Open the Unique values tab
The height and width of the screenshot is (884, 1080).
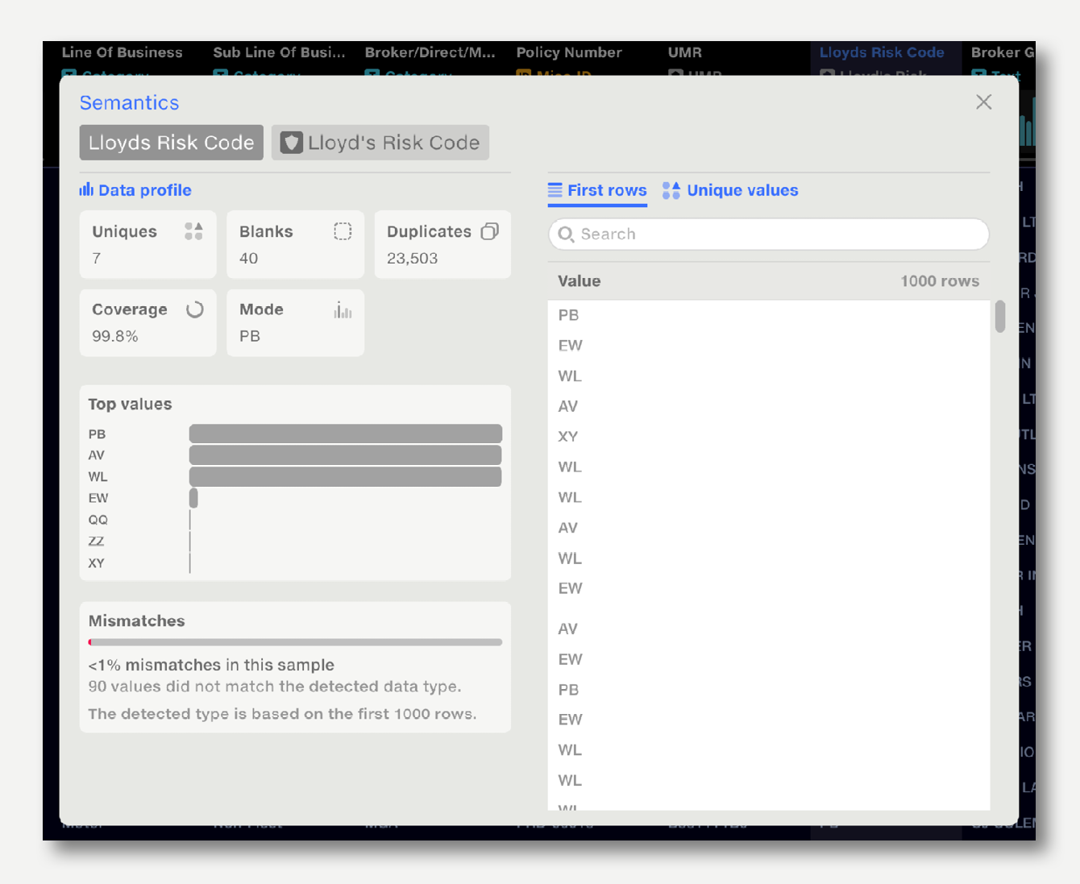pos(730,191)
